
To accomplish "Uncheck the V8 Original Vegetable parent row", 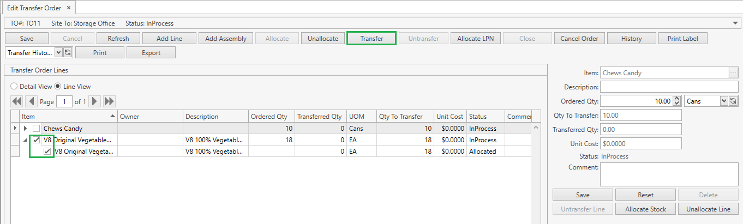I will [x=36, y=140].
